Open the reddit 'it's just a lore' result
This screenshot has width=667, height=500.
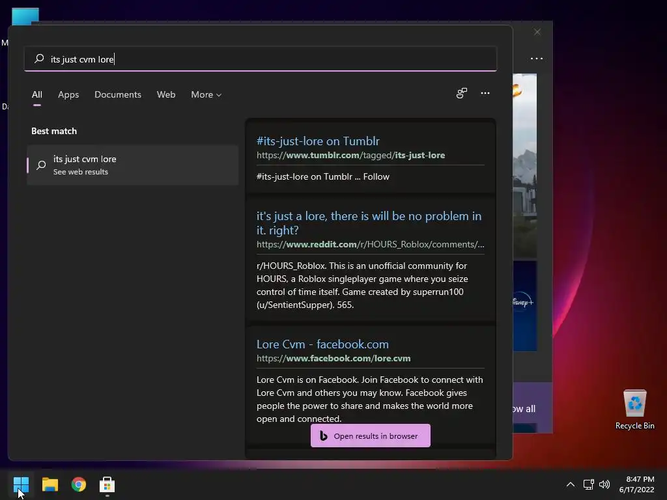tap(369, 223)
